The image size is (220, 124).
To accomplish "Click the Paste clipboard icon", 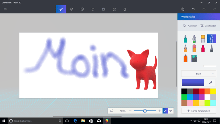I will coord(183,9).
